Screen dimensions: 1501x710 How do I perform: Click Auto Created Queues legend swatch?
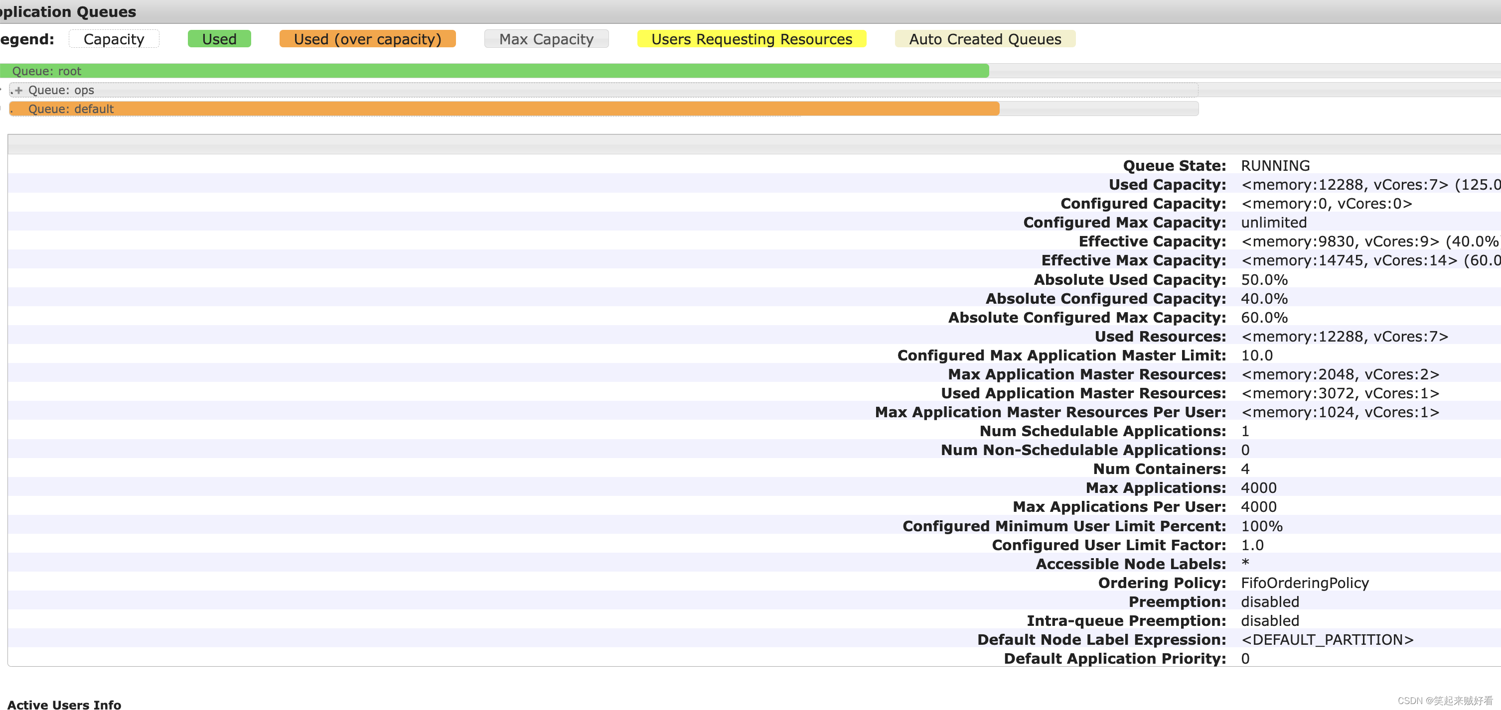(x=985, y=39)
